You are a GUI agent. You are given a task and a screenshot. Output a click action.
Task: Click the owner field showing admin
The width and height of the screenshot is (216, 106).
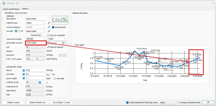coord(168,103)
